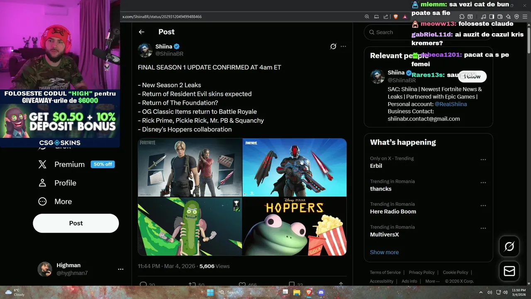Image resolution: width=531 pixels, height=299 pixels.
Task: Click Show more under What's happening
Action: 384,252
